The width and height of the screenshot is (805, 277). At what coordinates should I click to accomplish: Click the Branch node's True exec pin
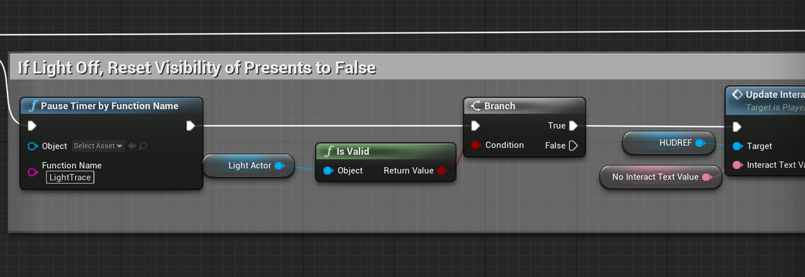pos(573,126)
